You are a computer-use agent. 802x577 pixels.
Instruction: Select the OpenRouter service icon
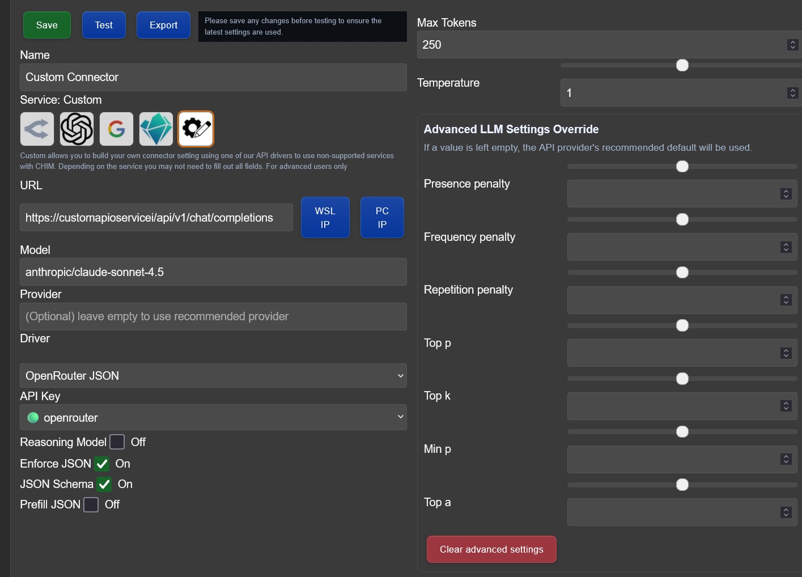37,129
